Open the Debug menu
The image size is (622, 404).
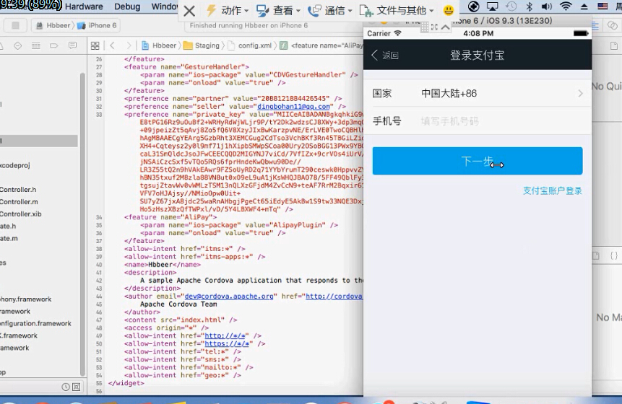(x=127, y=6)
